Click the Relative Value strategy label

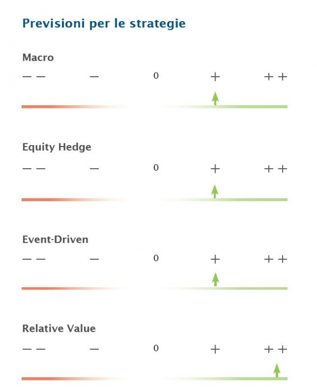[59, 329]
